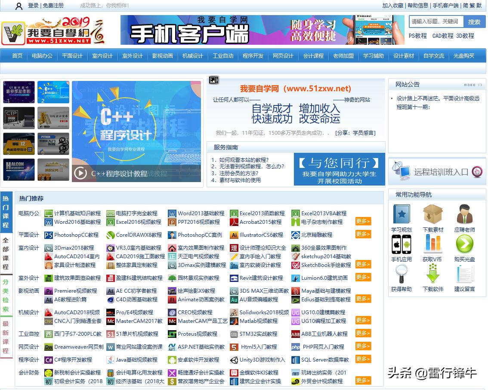
Task: Click the 手机客户端 top link
Action: point(446,6)
